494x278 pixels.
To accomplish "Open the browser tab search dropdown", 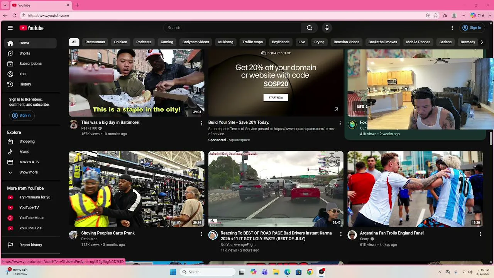I will click(x=5, y=5).
